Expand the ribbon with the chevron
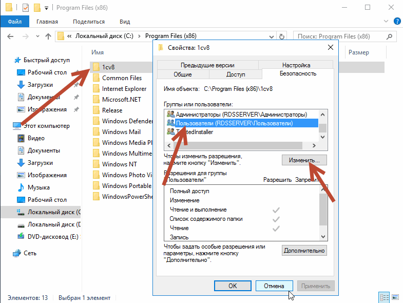This screenshot has width=403, height=303. click(387, 22)
